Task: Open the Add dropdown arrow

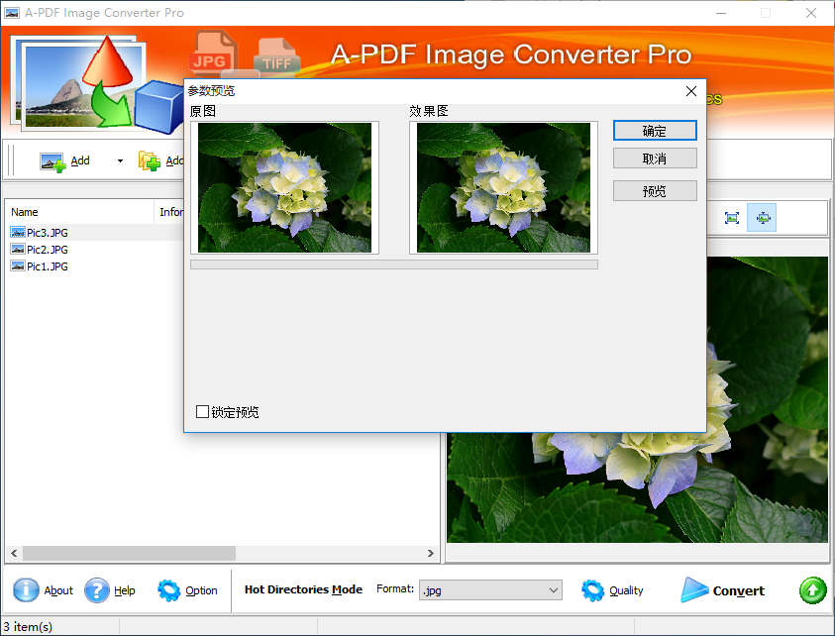Action: 121,160
